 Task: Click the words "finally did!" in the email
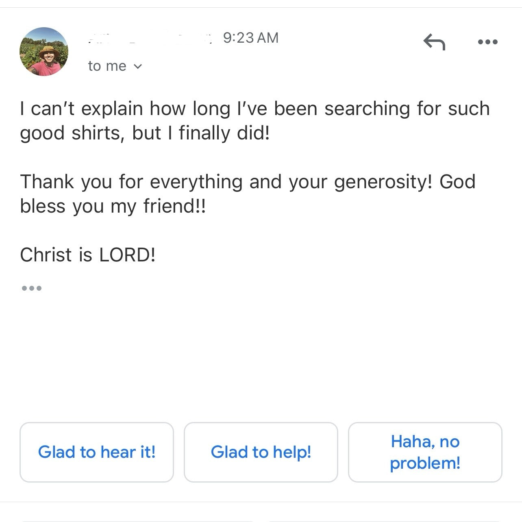224,133
